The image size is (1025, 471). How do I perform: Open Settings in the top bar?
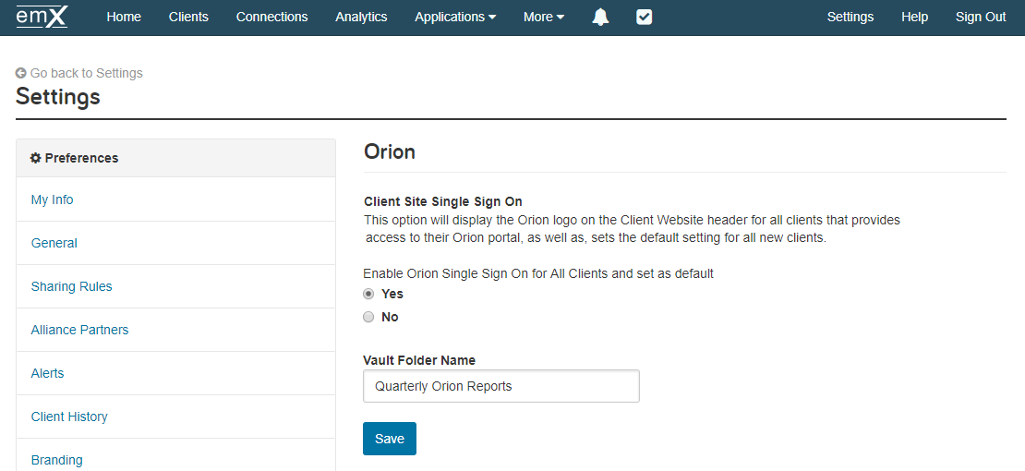[850, 17]
